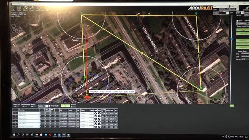Click the Dist cell in RETURN_TO_LAUNCH row
Image resolution: width=249 pixels, height=140 pixels.
pyautogui.click(x=112, y=127)
